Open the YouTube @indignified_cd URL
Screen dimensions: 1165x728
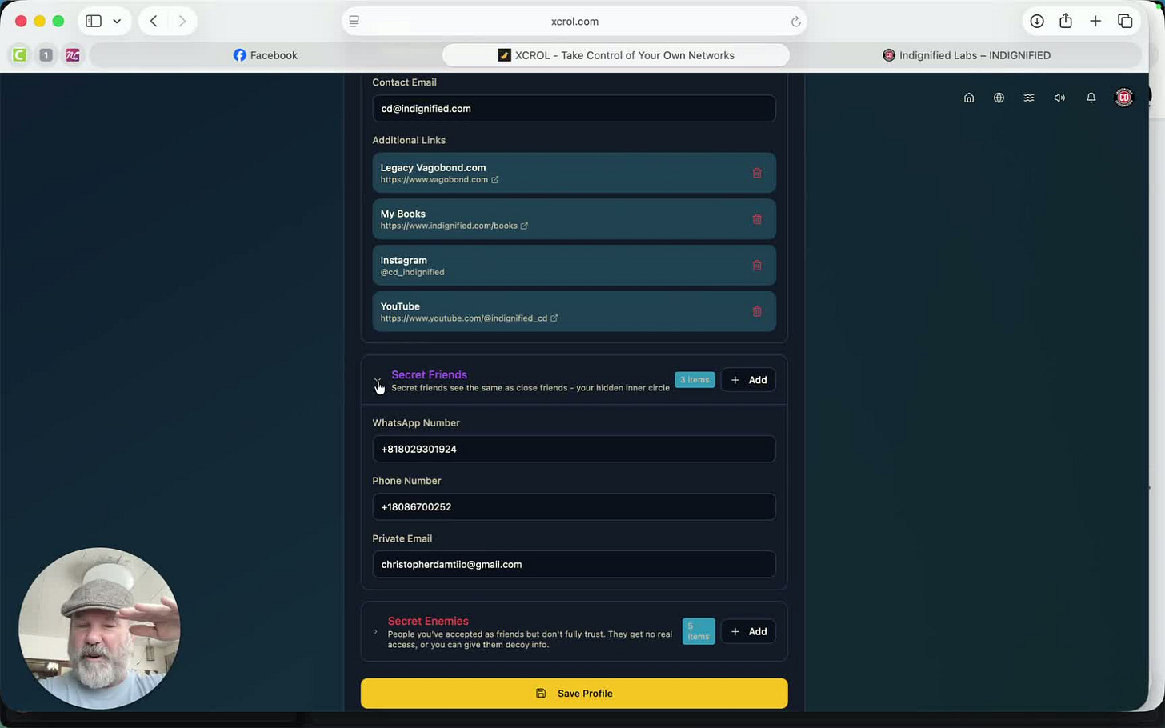(464, 318)
